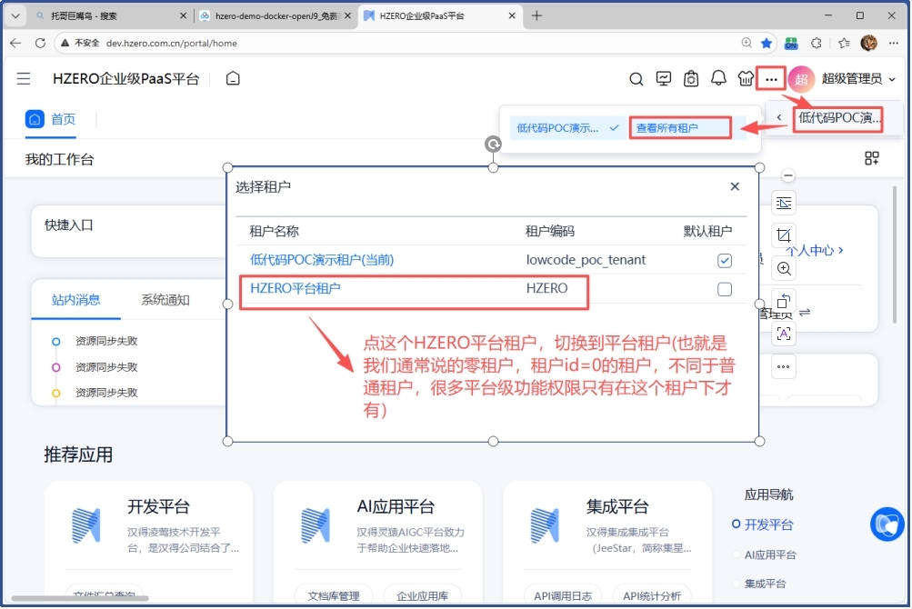Image resolution: width=912 pixels, height=609 pixels.
Task: Open the three-dot more menu in header
Action: point(771,80)
